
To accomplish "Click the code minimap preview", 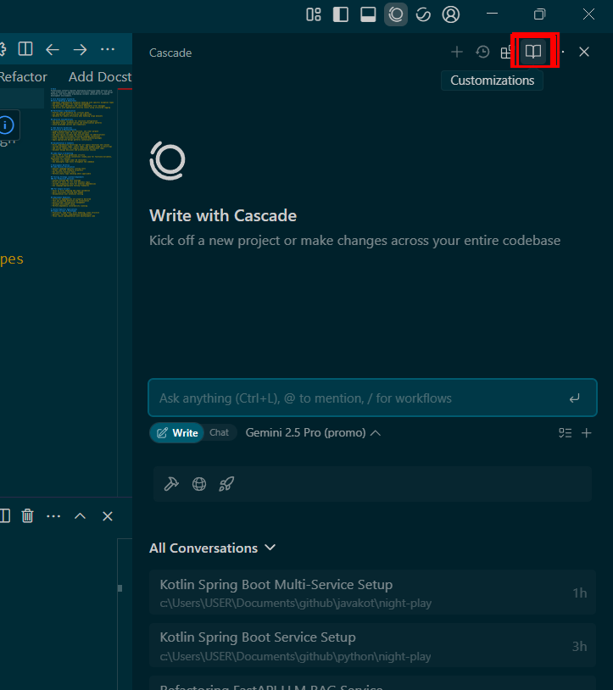I will (82, 153).
